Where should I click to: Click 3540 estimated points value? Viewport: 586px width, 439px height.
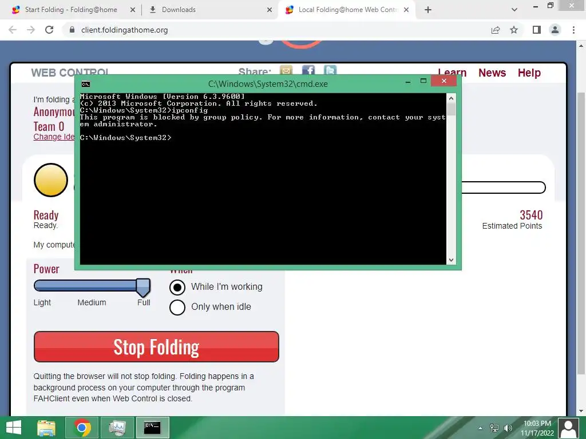(x=531, y=215)
